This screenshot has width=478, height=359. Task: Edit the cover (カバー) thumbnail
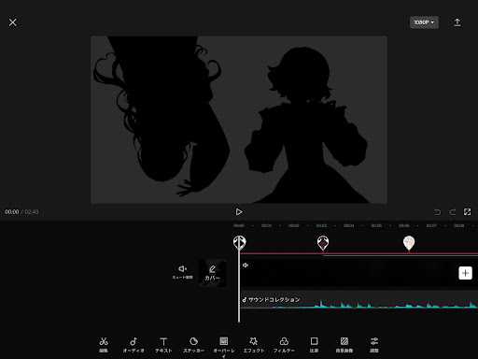(x=212, y=273)
